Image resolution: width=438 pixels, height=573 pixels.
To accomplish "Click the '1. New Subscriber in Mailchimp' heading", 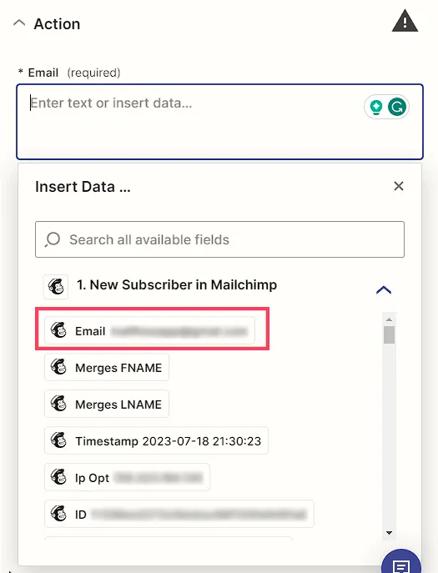I will tap(177, 284).
